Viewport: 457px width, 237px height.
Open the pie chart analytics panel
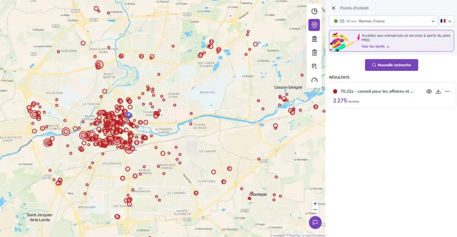click(x=314, y=11)
